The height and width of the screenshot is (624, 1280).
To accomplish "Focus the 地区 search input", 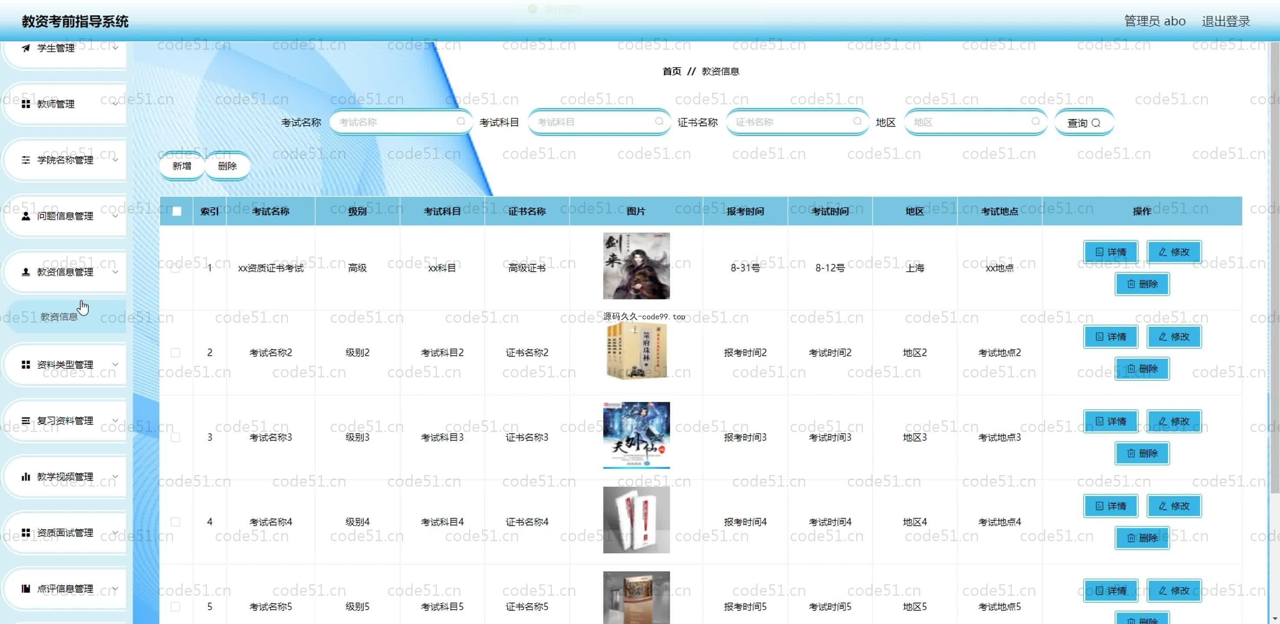I will click(975, 122).
